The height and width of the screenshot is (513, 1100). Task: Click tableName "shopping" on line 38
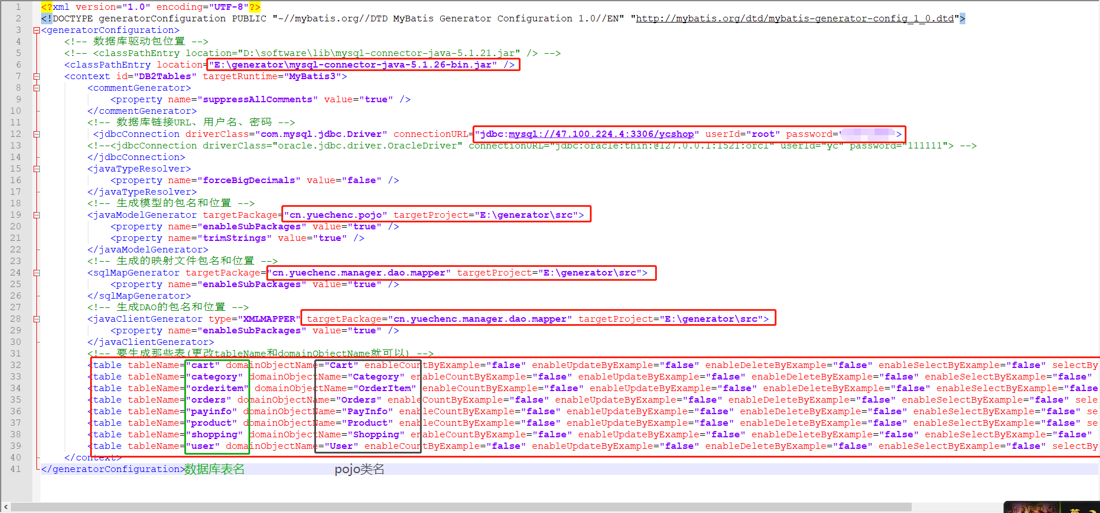[x=214, y=434]
